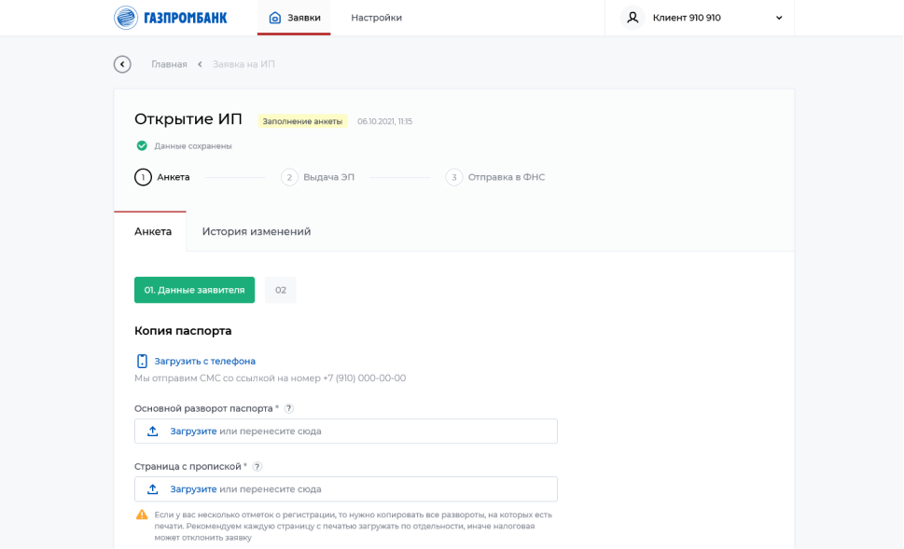Open help tooltip for registration page
Screen dimensions: 904x549
257,466
